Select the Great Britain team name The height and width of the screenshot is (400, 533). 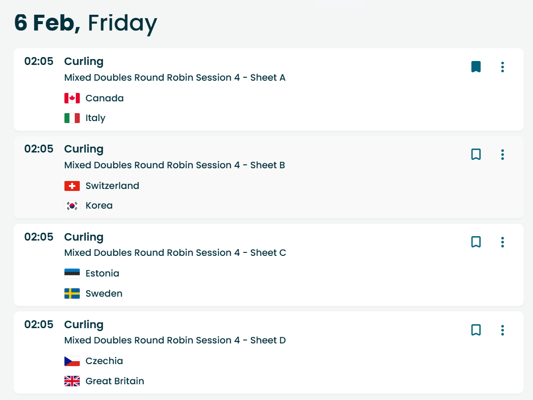pos(115,381)
